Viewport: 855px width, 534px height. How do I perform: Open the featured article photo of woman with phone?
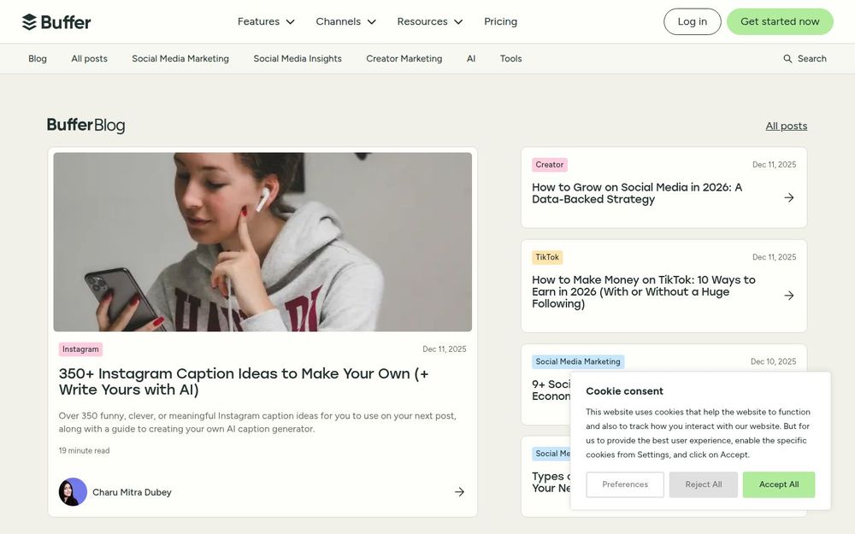(x=262, y=242)
